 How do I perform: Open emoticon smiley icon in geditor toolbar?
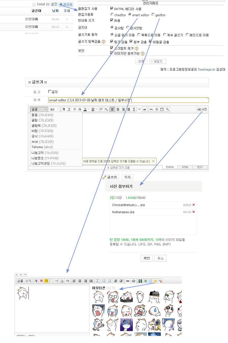coord(155,281)
